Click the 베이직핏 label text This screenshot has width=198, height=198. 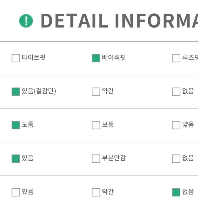(x=114, y=57)
